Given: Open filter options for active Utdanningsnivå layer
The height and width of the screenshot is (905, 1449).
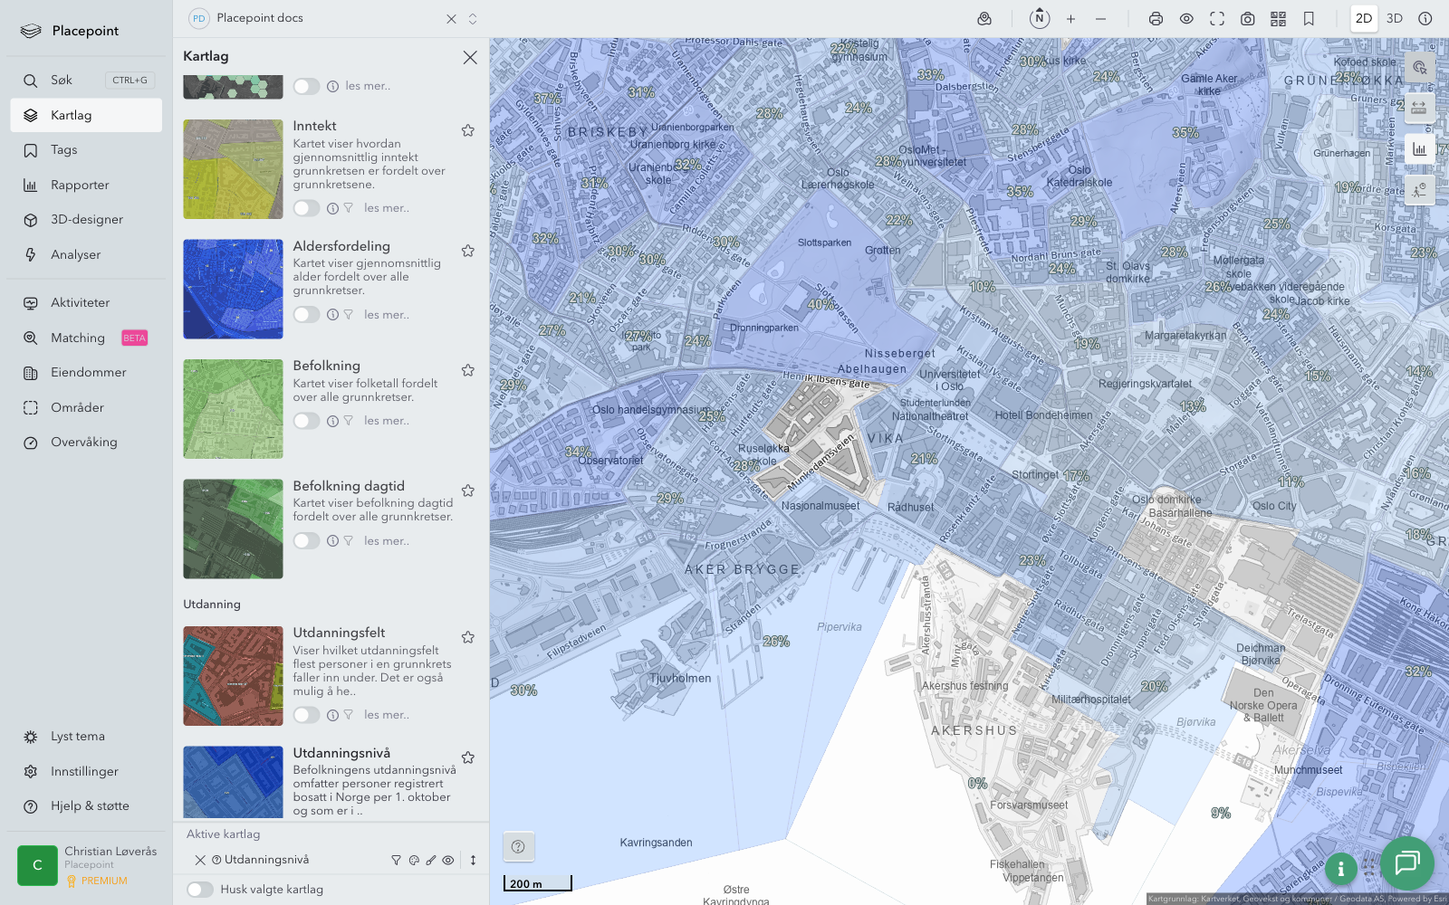Looking at the screenshot, I should point(396,861).
